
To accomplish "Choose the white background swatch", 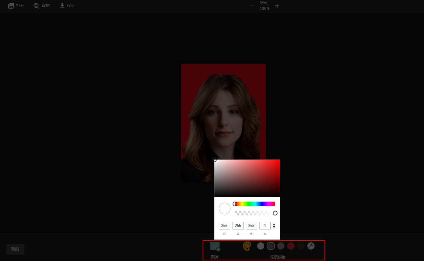I will pos(261,246).
